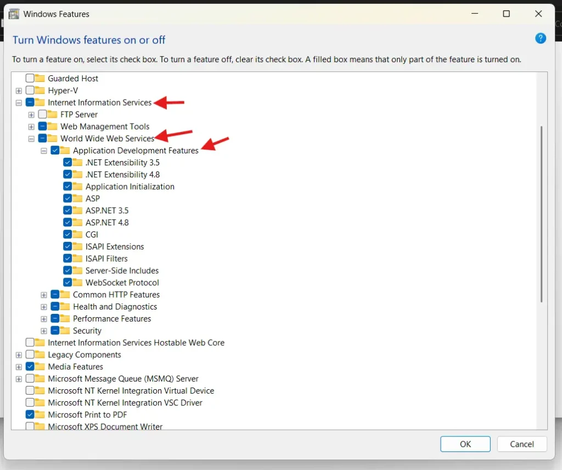Toggle the Health and Diagnostics checkbox
The image size is (562, 470).
pyautogui.click(x=55, y=306)
